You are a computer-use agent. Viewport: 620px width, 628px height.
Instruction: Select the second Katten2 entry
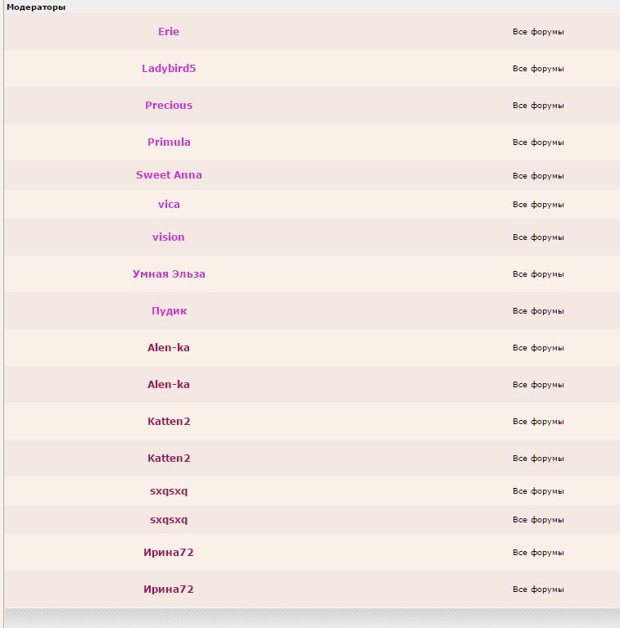click(x=169, y=459)
